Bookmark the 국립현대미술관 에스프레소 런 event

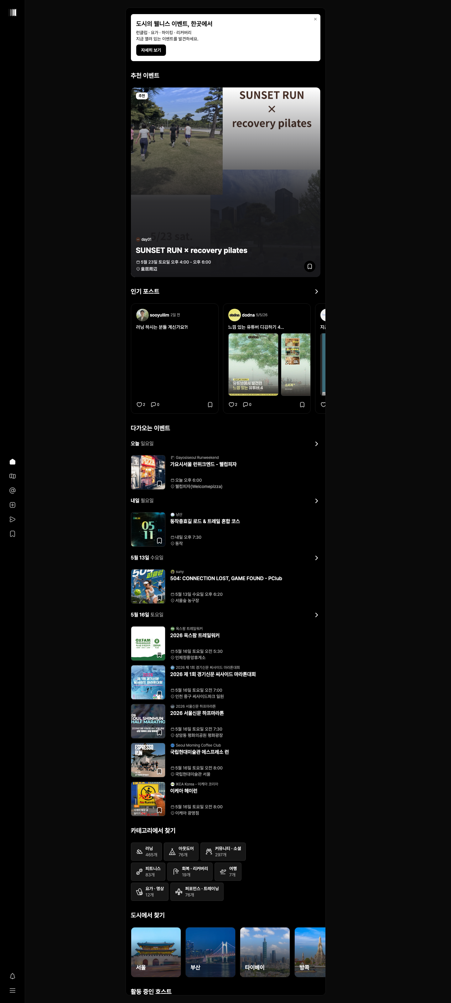click(159, 771)
